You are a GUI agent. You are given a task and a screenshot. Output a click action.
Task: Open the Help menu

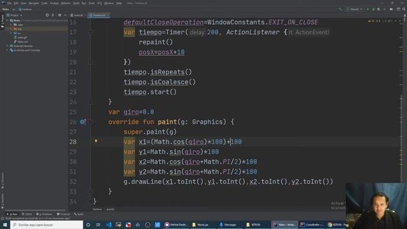coord(119,3)
